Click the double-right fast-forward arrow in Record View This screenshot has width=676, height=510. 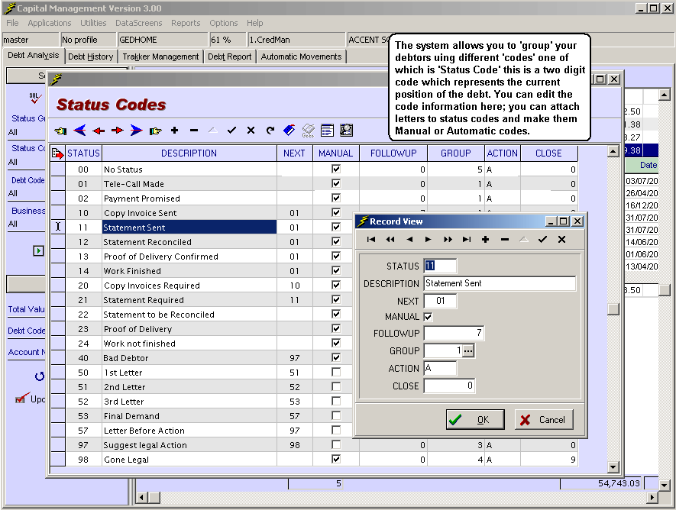pyautogui.click(x=448, y=240)
